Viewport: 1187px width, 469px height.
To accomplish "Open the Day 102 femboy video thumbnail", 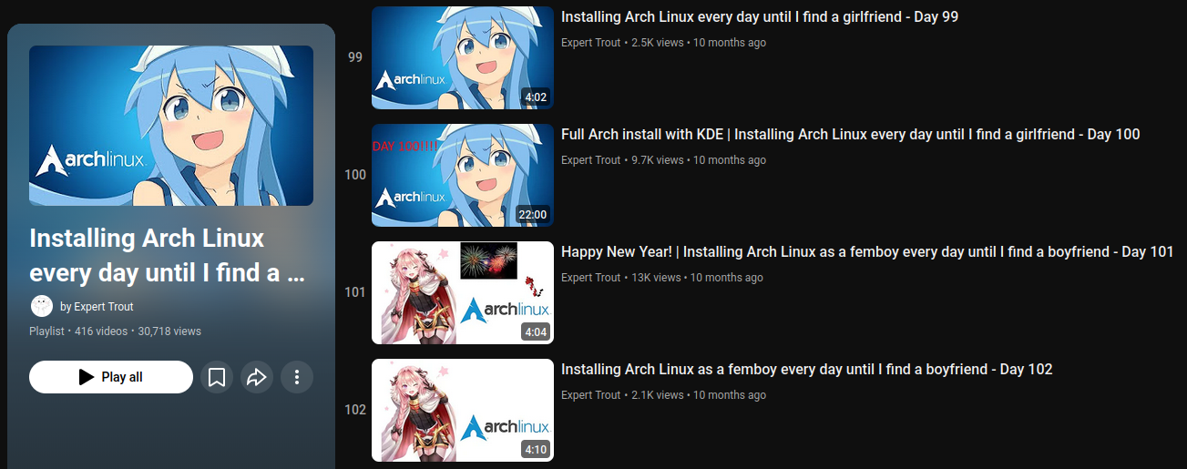I will [463, 410].
